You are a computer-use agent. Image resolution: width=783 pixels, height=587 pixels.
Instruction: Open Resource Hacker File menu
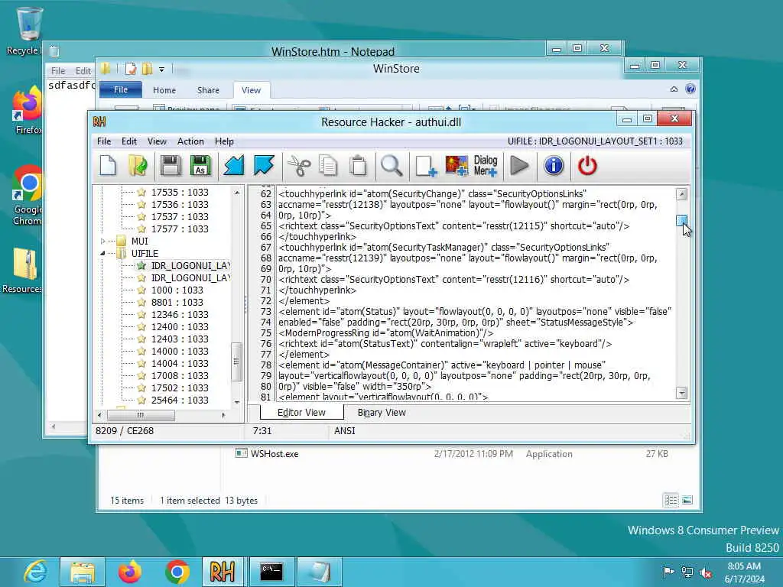click(104, 141)
